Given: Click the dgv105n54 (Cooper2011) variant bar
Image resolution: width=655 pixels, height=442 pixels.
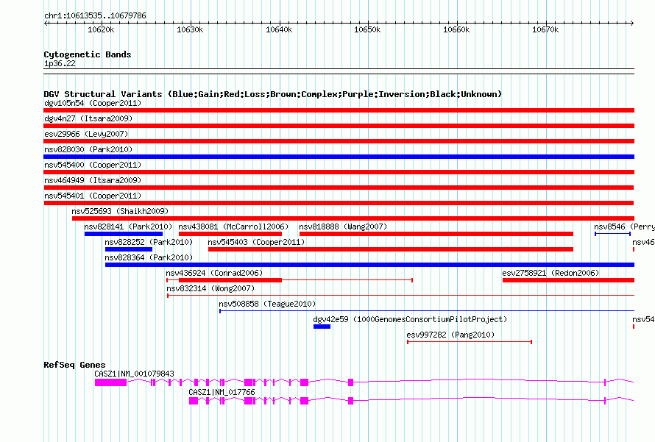Looking at the screenshot, I should [x=339, y=110].
